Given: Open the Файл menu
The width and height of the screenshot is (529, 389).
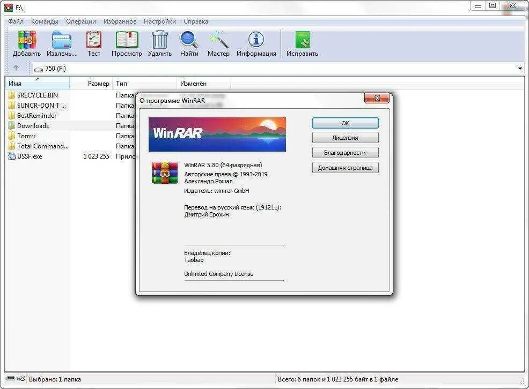Looking at the screenshot, I should (x=16, y=21).
